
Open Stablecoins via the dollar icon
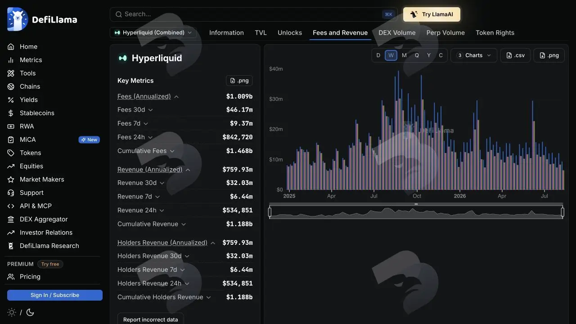[x=11, y=113]
